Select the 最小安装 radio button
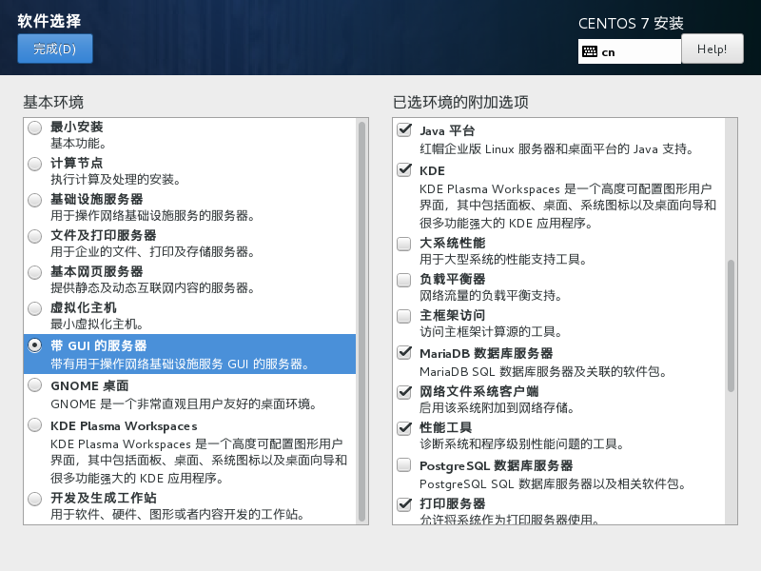The image size is (761, 571). pos(35,128)
